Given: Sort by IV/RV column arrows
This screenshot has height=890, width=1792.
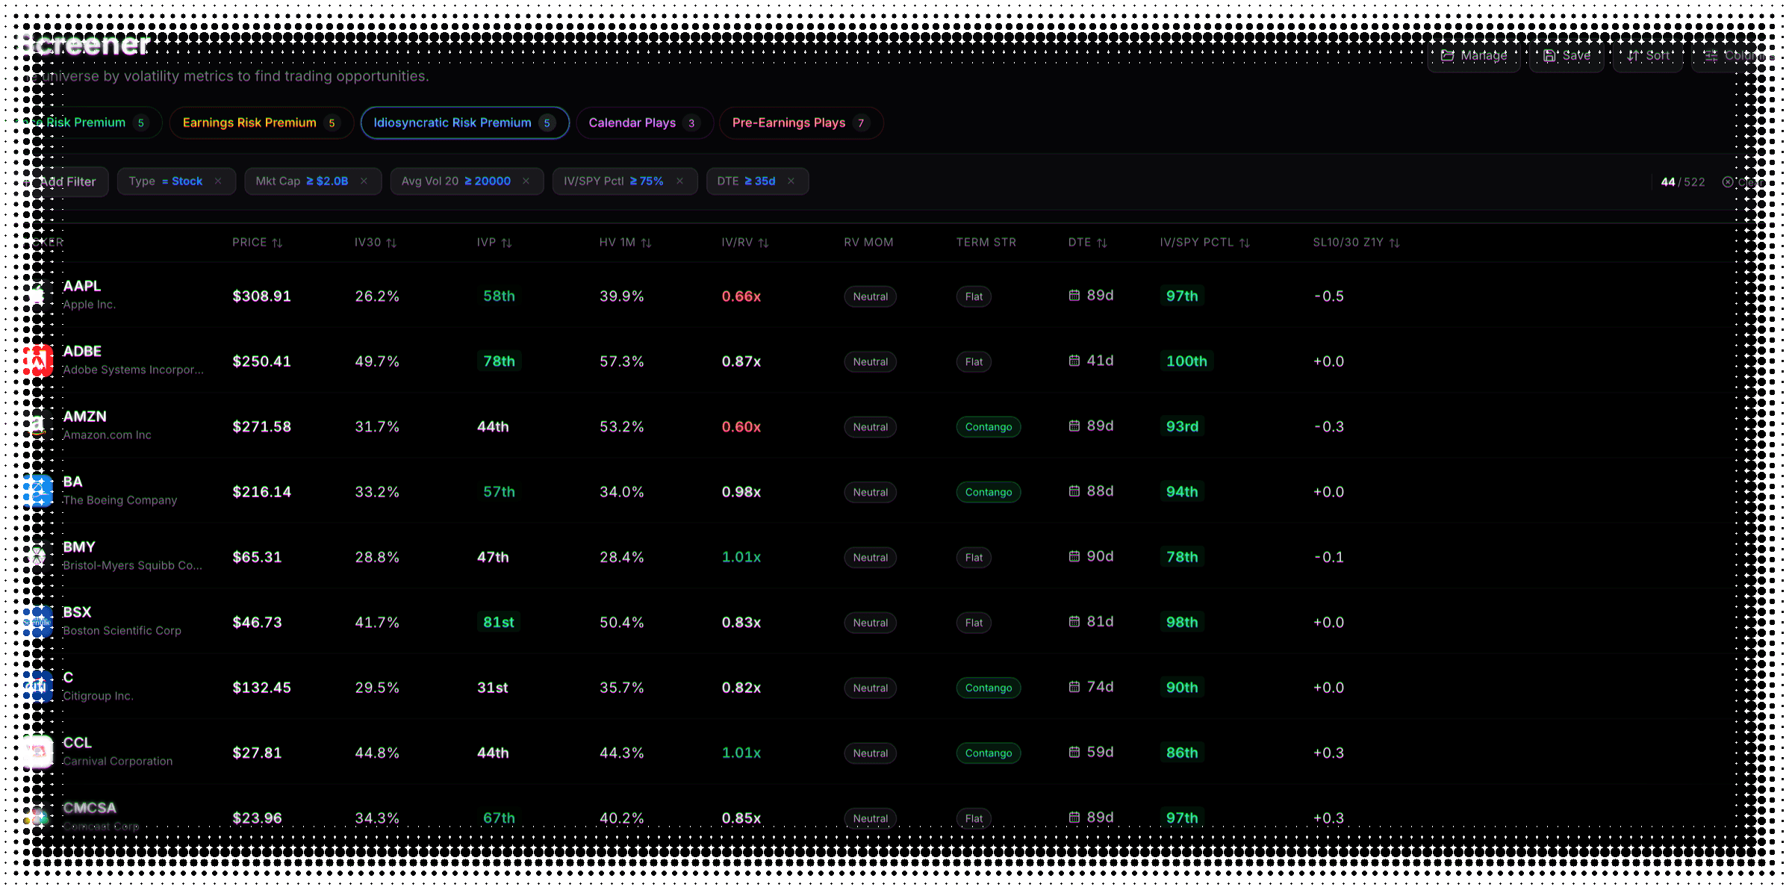Looking at the screenshot, I should pyautogui.click(x=763, y=243).
